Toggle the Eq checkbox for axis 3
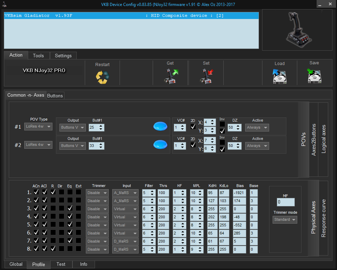 [x=70, y=208]
